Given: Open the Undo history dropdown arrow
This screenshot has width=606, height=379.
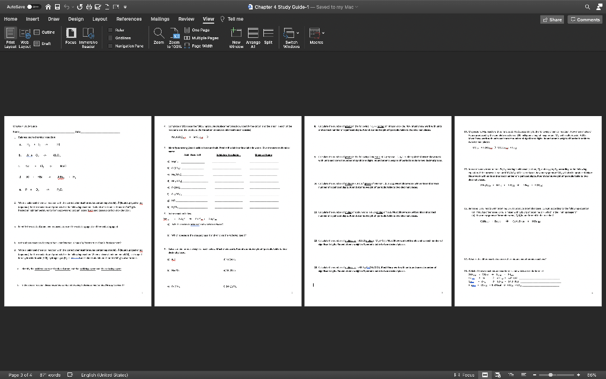Looking at the screenshot, I should click(x=73, y=7).
